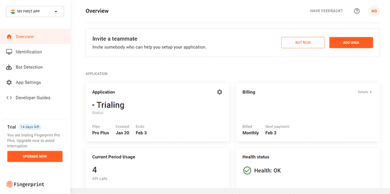
Task: Select Overview in the sidebar
Action: click(35, 37)
